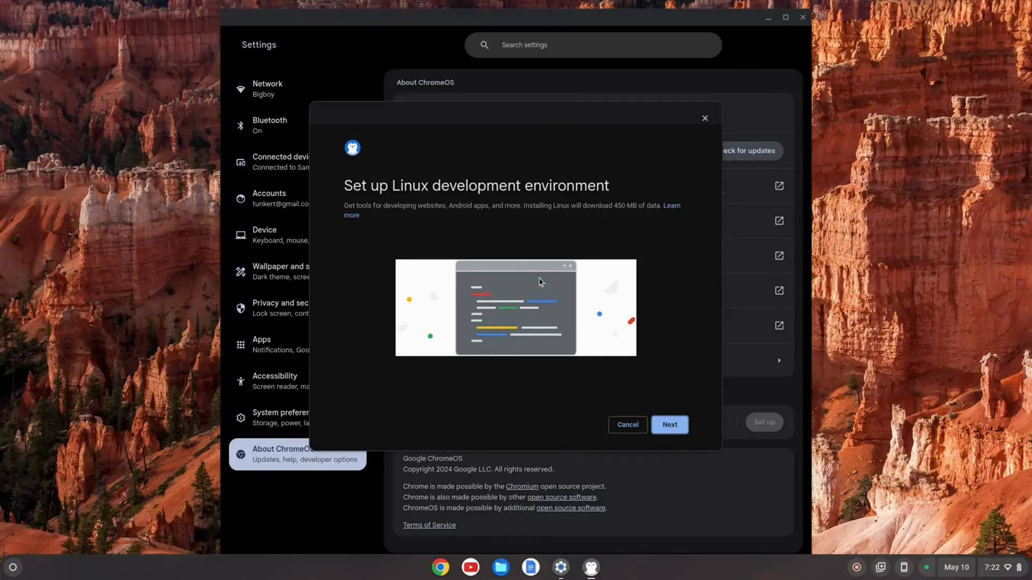
Task: Expand the row with right arrow chevron
Action: (779, 360)
